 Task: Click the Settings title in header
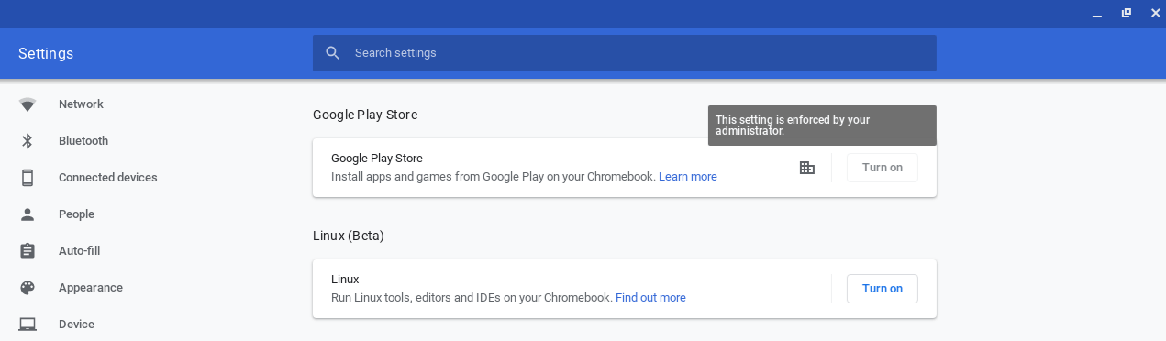pyautogui.click(x=46, y=53)
